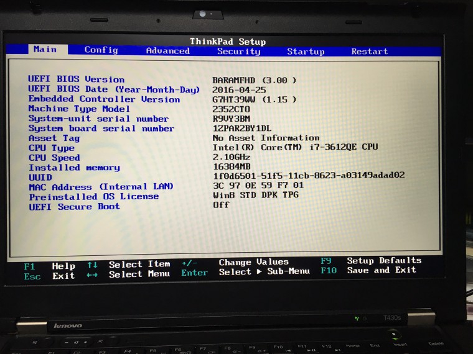Click the ThinkPad Setup title
The width and height of the screenshot is (473, 354).
point(228,41)
